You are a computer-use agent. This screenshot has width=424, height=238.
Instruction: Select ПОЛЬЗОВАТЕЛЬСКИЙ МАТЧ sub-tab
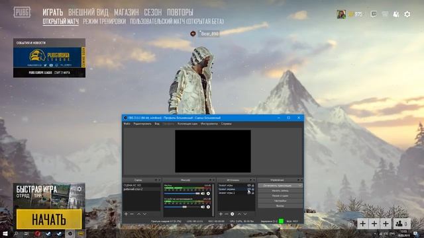(177, 21)
